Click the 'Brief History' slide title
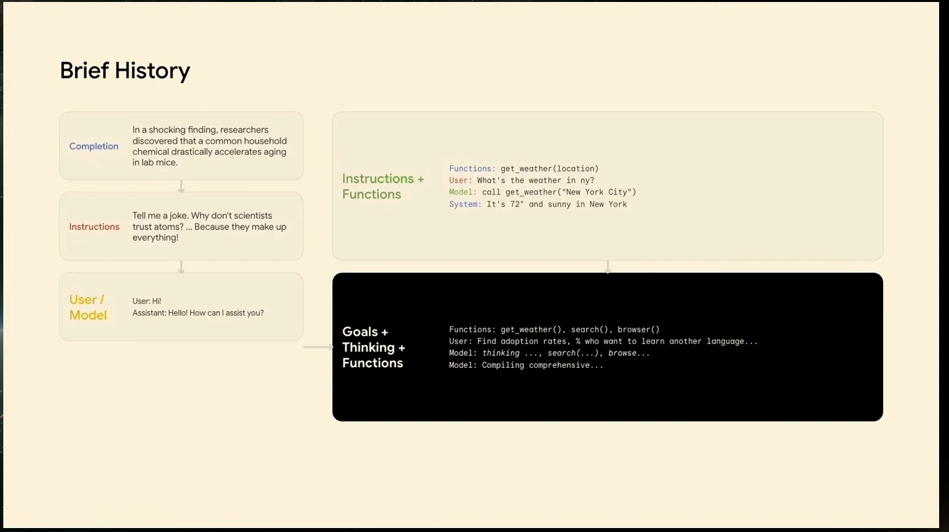This screenshot has height=532, width=949. tap(125, 71)
